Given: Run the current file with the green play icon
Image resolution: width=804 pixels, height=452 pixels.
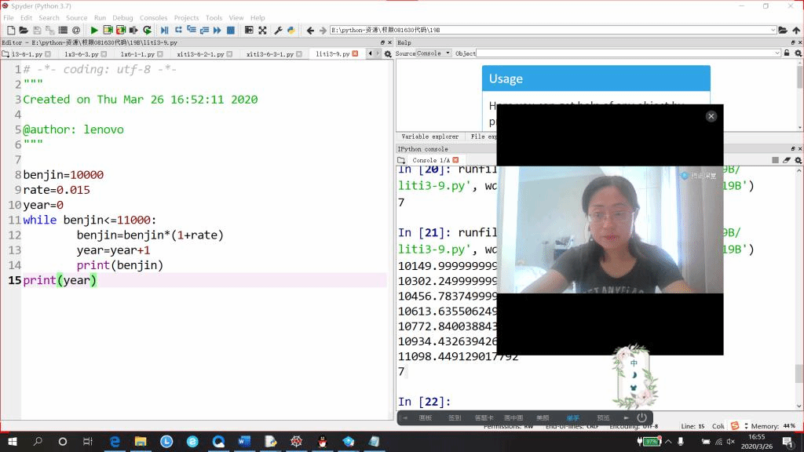Looking at the screenshot, I should (x=94, y=30).
